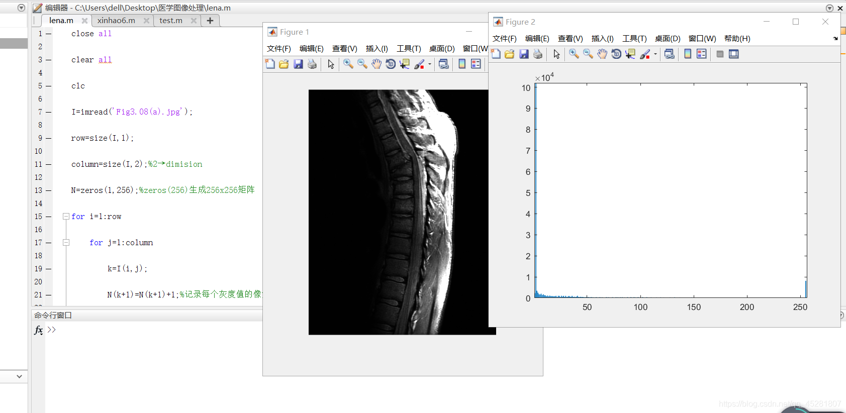Screen dimensions: 846x413
Task: Close the xinhao6.m tab
Action: pos(146,21)
